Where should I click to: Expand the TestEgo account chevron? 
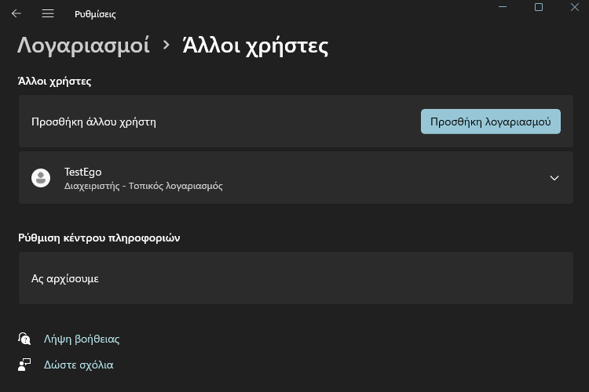(x=554, y=178)
